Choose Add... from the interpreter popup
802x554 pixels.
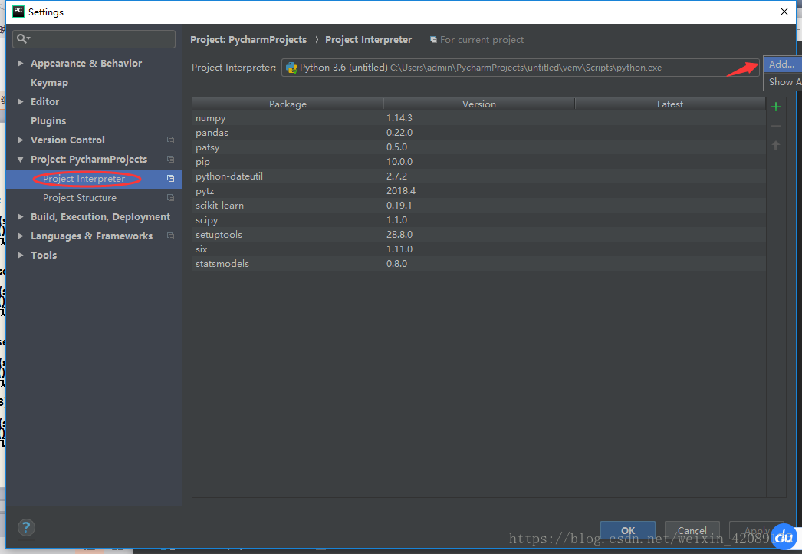point(782,64)
